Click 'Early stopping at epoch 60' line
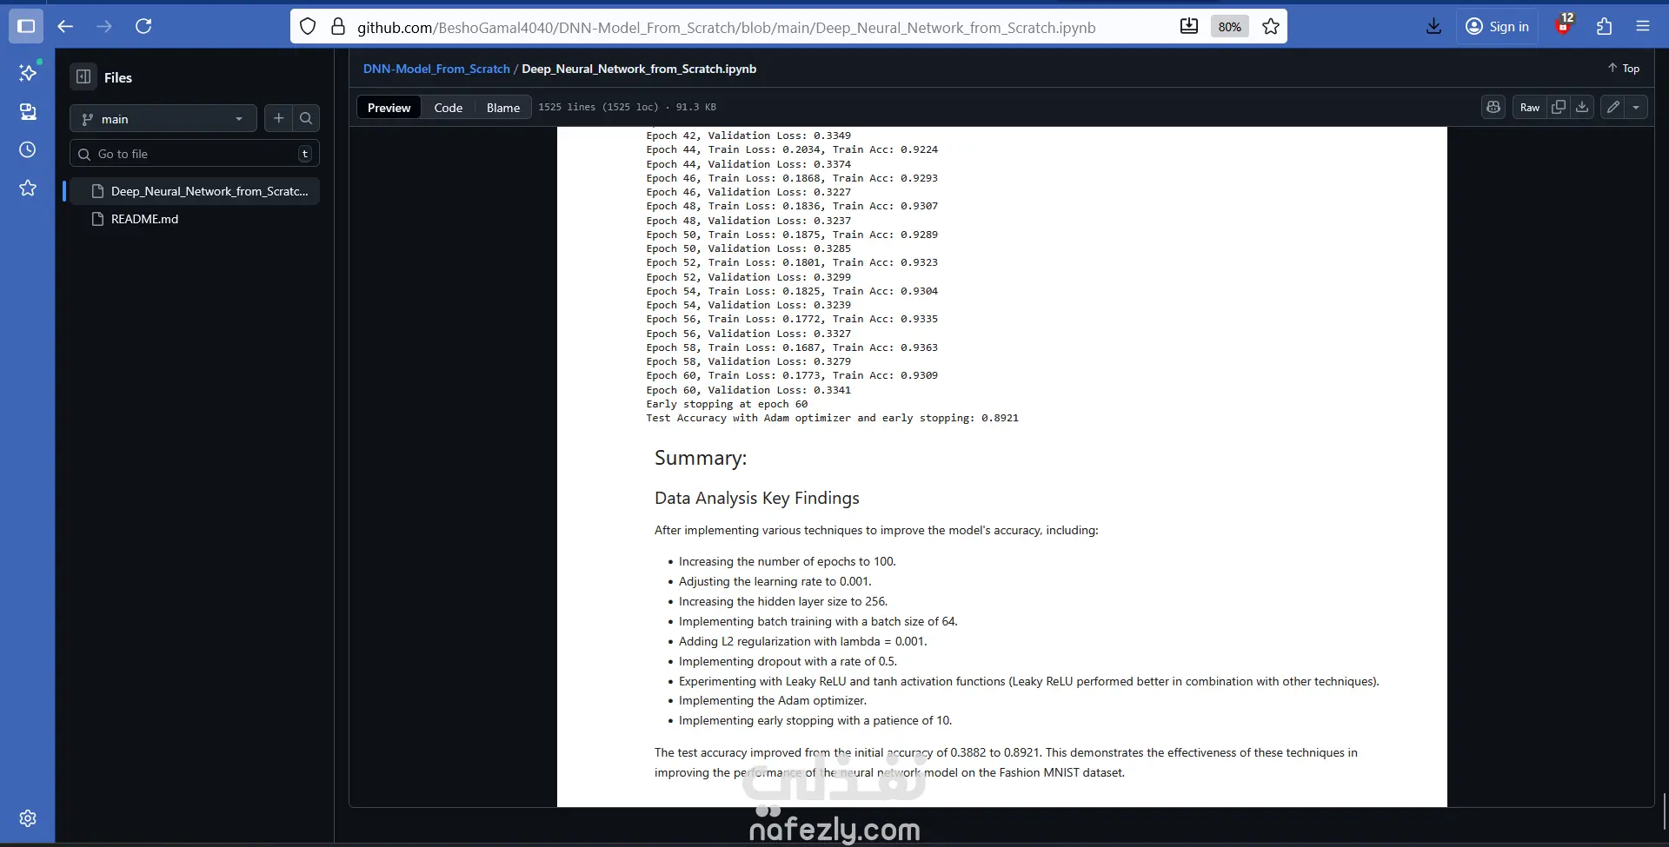Image resolution: width=1669 pixels, height=847 pixels. point(727,404)
